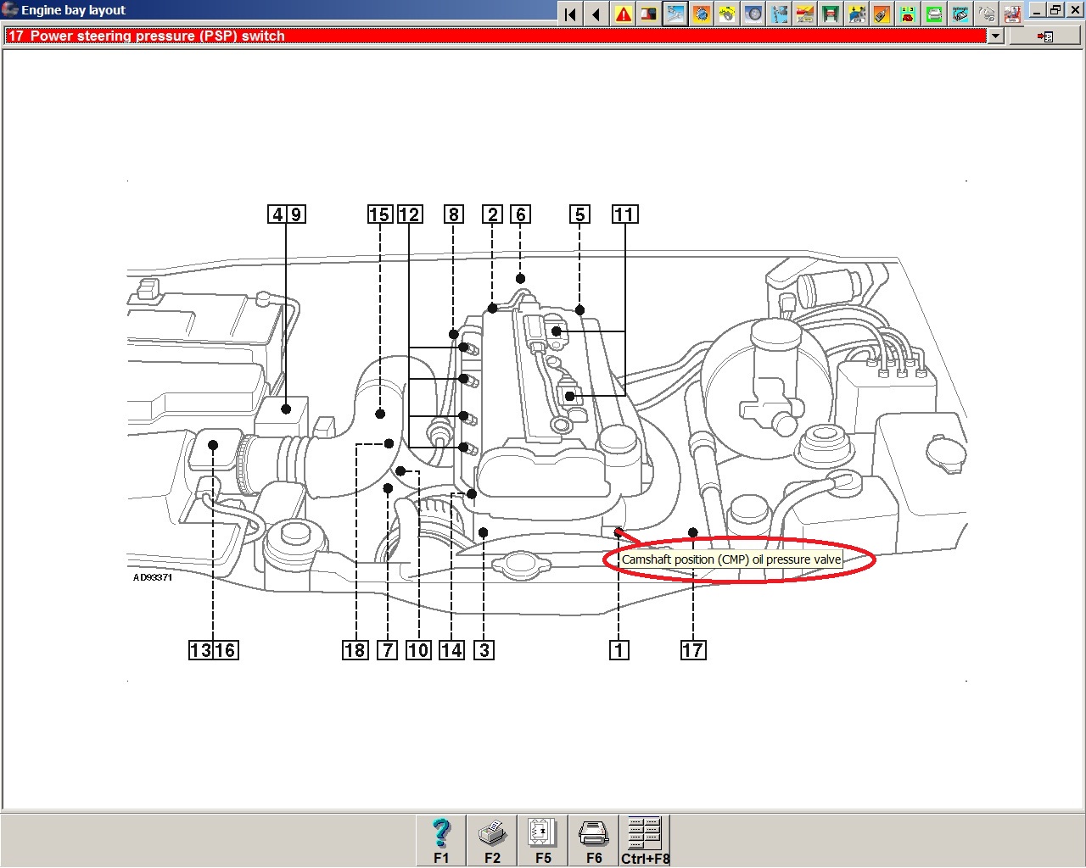
Task: Select component label 17 on diagram
Action: [x=693, y=650]
